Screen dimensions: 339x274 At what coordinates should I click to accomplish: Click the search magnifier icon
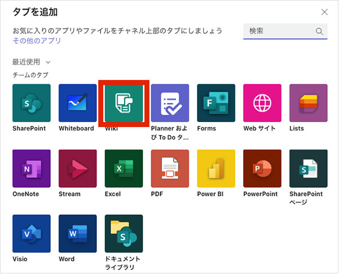coord(319,32)
